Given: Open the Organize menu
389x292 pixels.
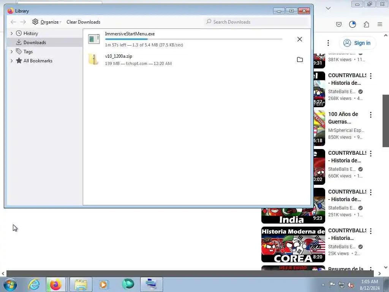Looking at the screenshot, I should coord(47,22).
